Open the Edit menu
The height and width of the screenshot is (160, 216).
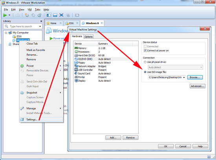pos(13,9)
